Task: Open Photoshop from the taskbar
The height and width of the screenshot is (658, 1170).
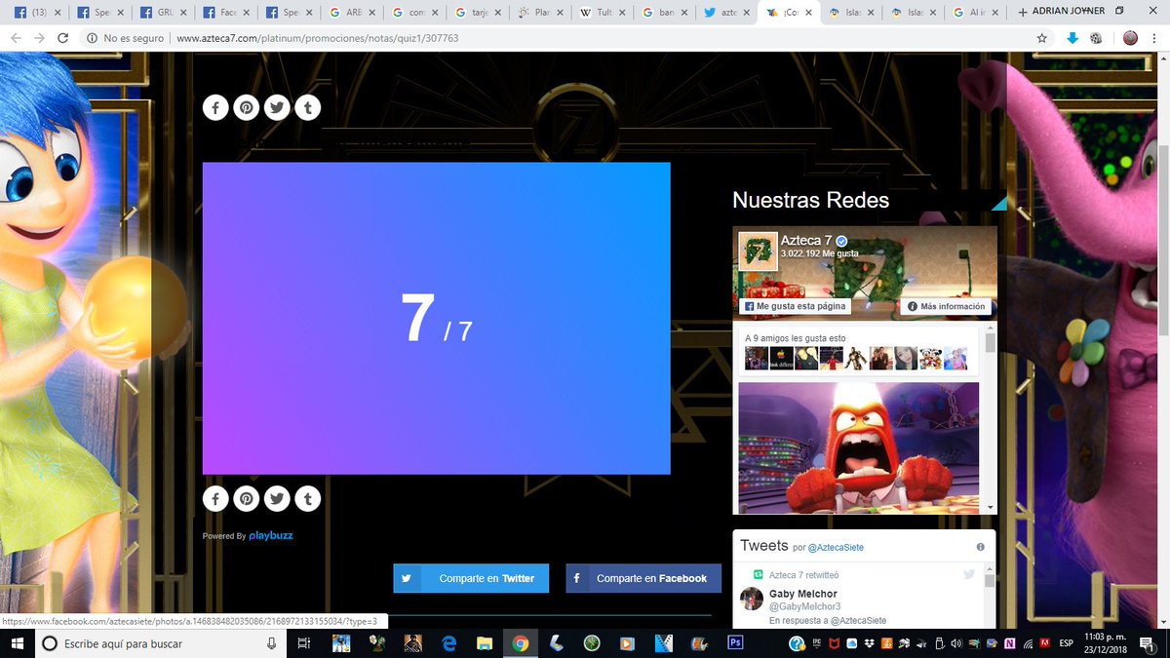Action: 735,643
